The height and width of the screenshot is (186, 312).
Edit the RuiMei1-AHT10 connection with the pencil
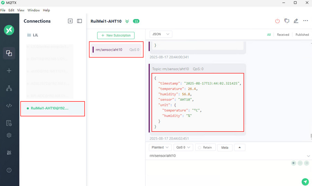pos(296,21)
